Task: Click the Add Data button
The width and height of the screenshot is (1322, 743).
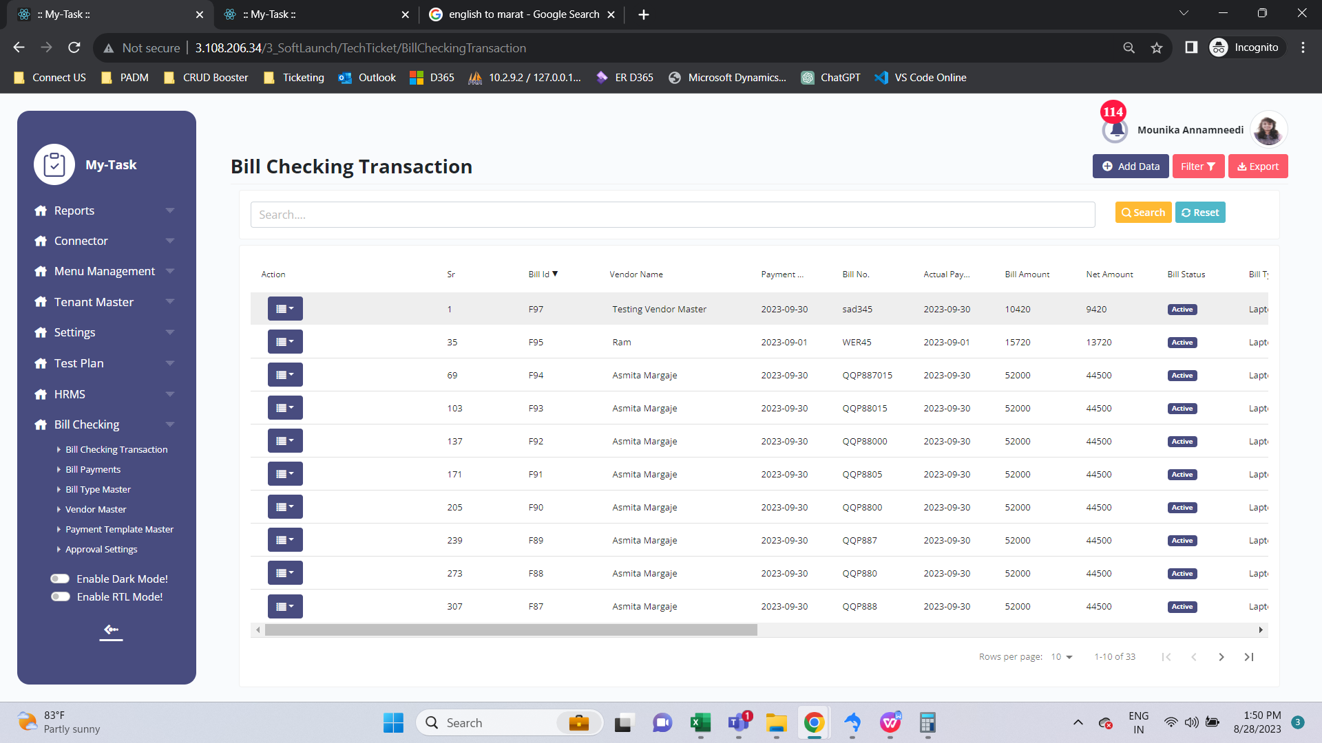Action: coord(1131,166)
